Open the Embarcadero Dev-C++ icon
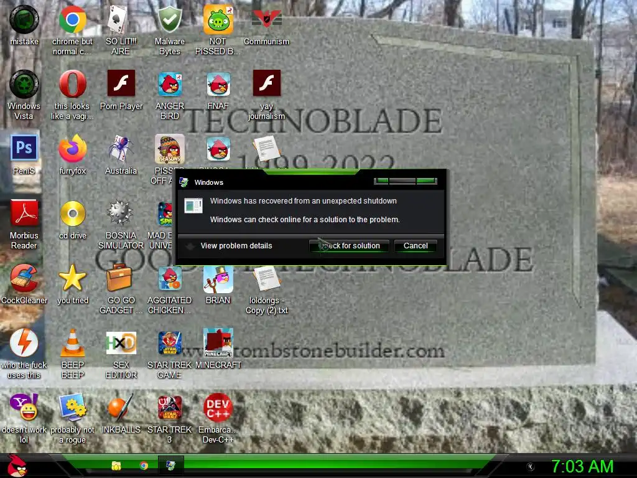The height and width of the screenshot is (478, 637). 218,407
